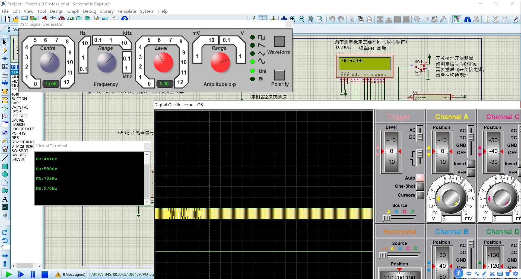Viewport: 521px width, 279px height.
Task: Toggle Channel A A+B button
Action: (x=471, y=173)
